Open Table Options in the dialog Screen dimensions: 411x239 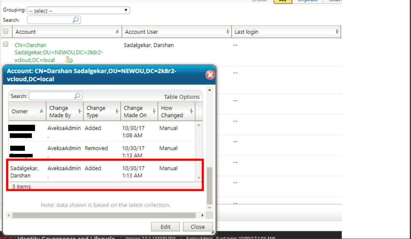point(181,97)
